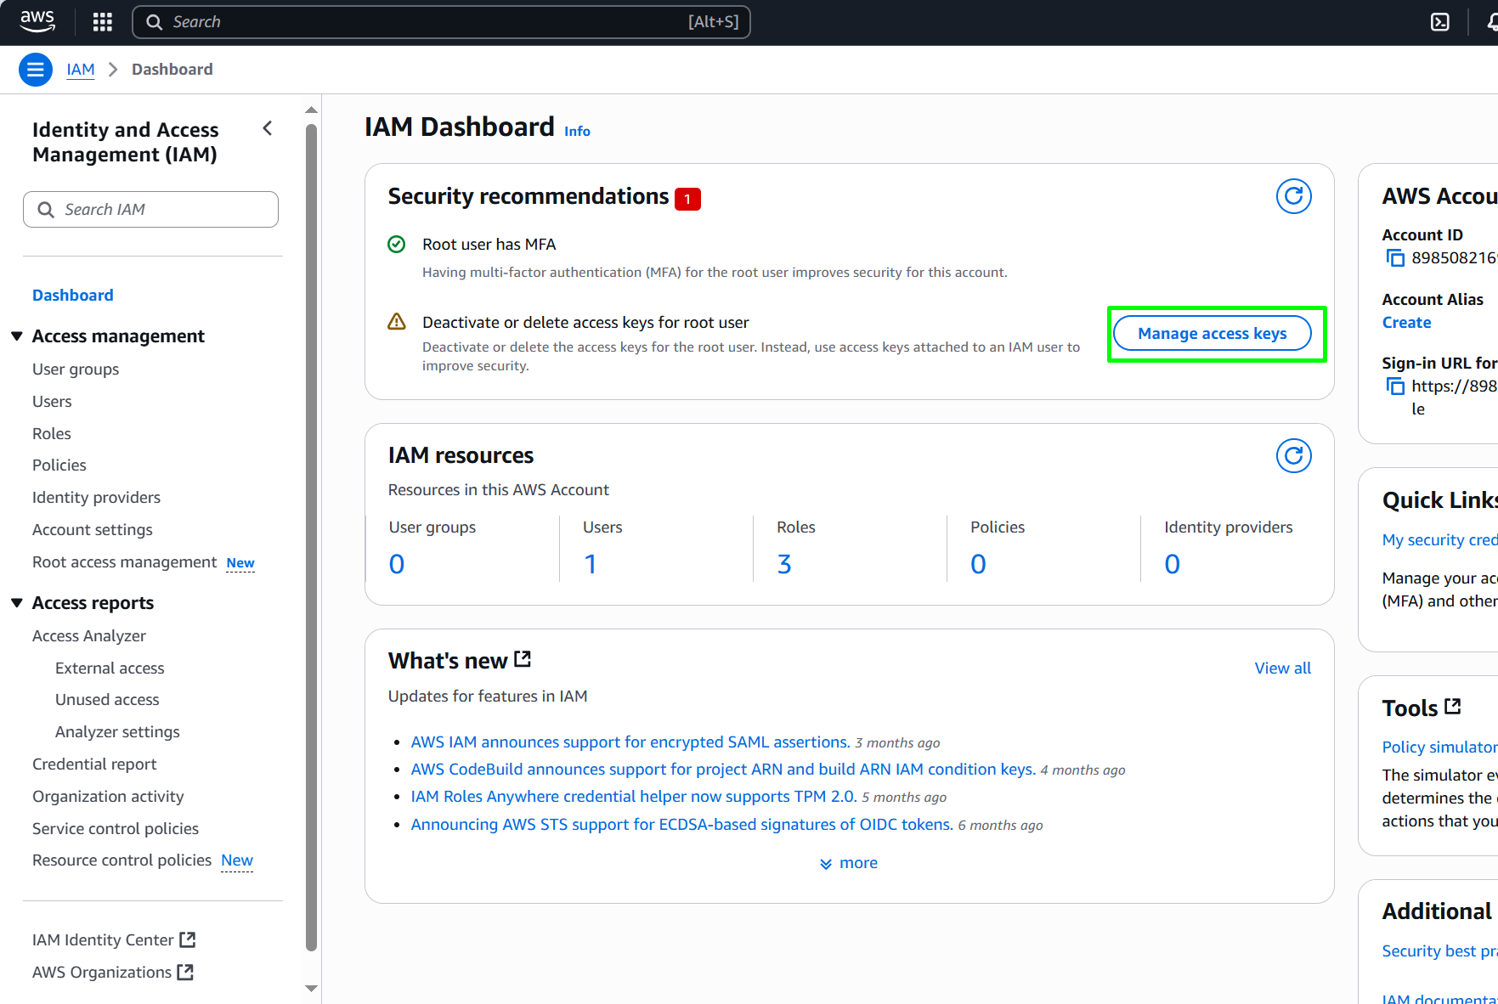Viewport: 1498px width, 1004px height.
Task: Click the Identity providers count 0
Action: (1173, 565)
